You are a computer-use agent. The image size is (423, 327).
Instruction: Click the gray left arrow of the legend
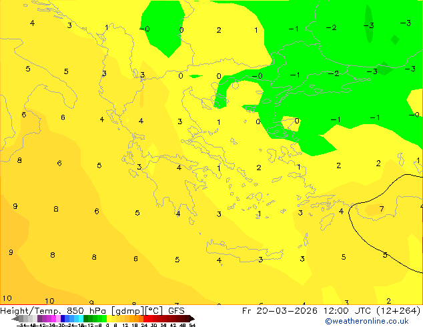15,318
